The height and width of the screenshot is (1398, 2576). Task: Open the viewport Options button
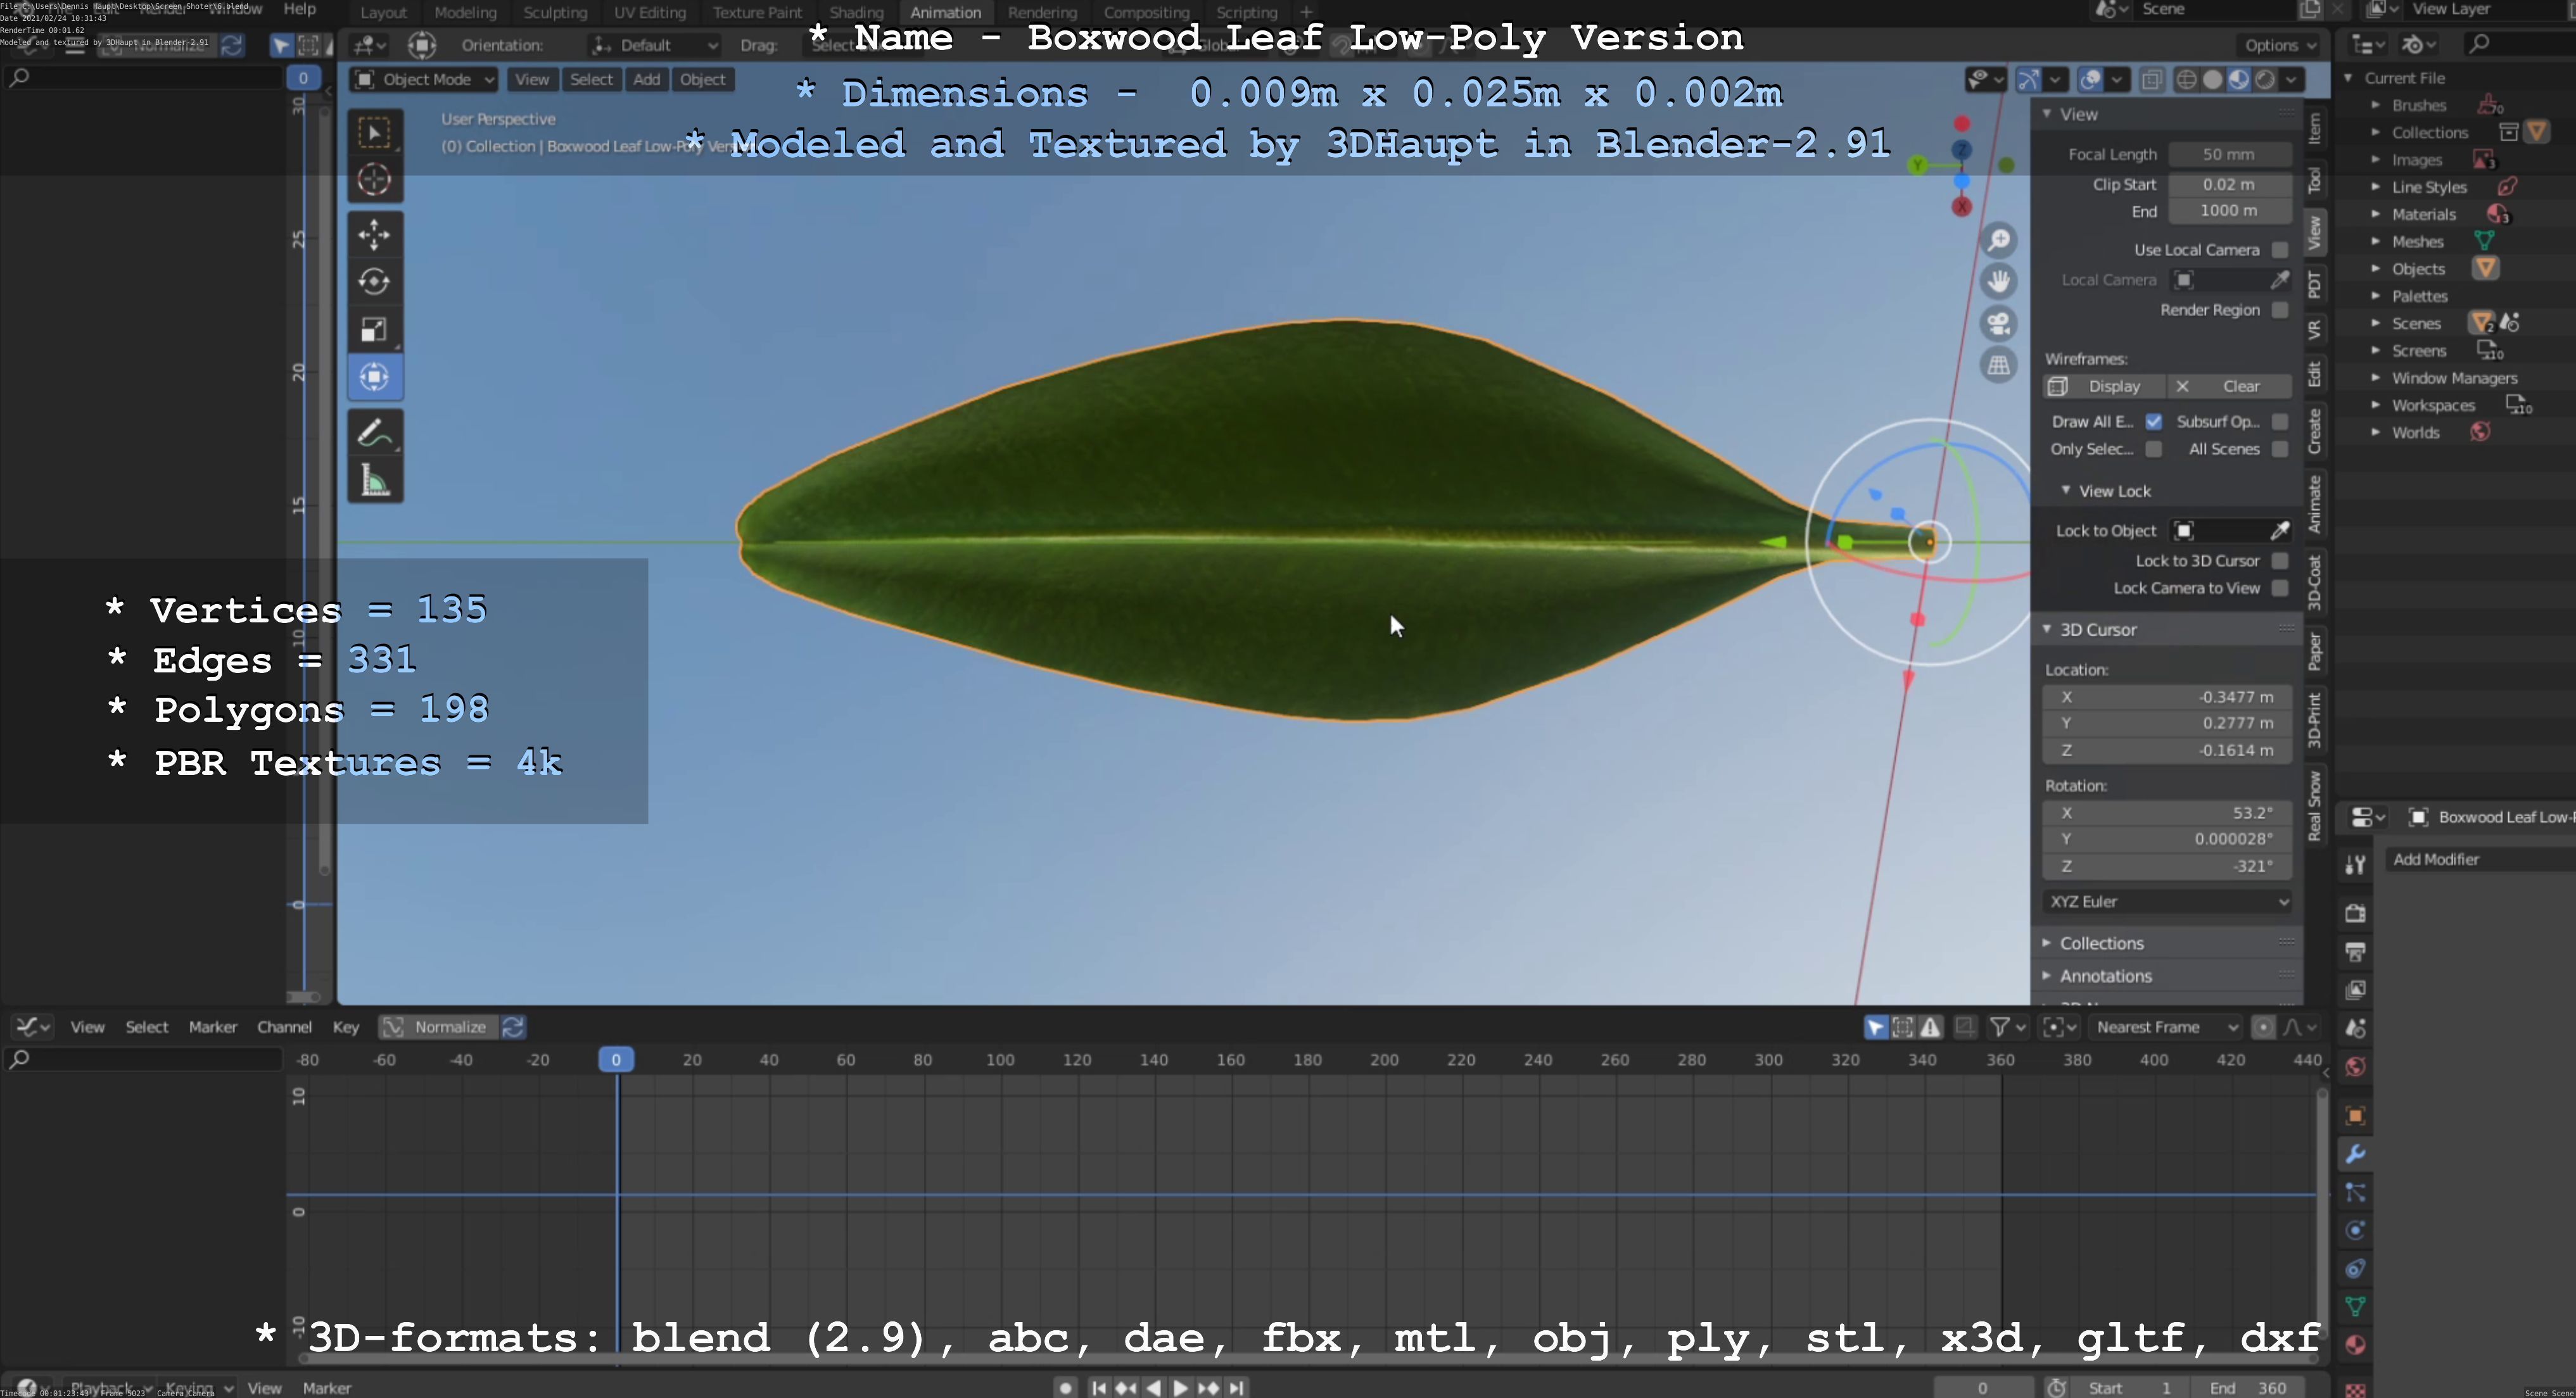2279,45
